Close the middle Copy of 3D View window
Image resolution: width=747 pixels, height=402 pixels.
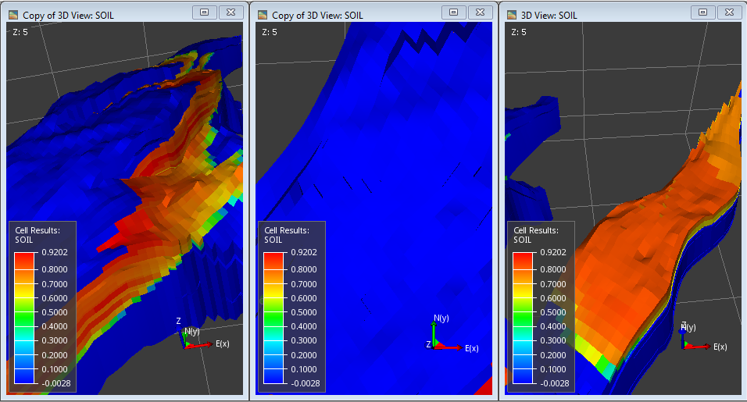[x=481, y=12]
